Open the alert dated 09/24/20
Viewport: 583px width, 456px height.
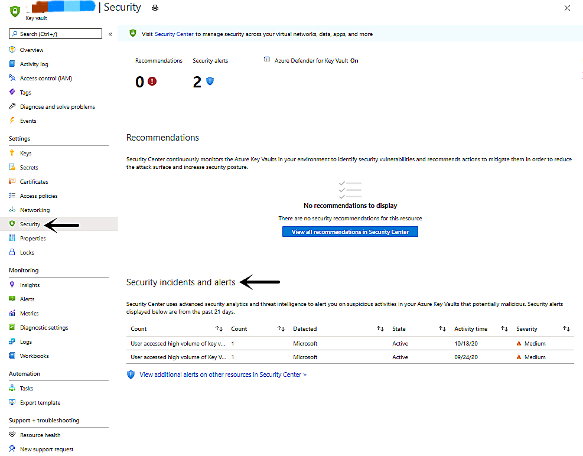pyautogui.click(x=350, y=357)
